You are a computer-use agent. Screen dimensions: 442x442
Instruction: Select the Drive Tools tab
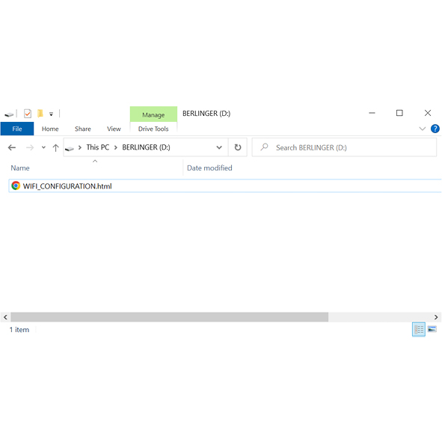[x=153, y=129]
